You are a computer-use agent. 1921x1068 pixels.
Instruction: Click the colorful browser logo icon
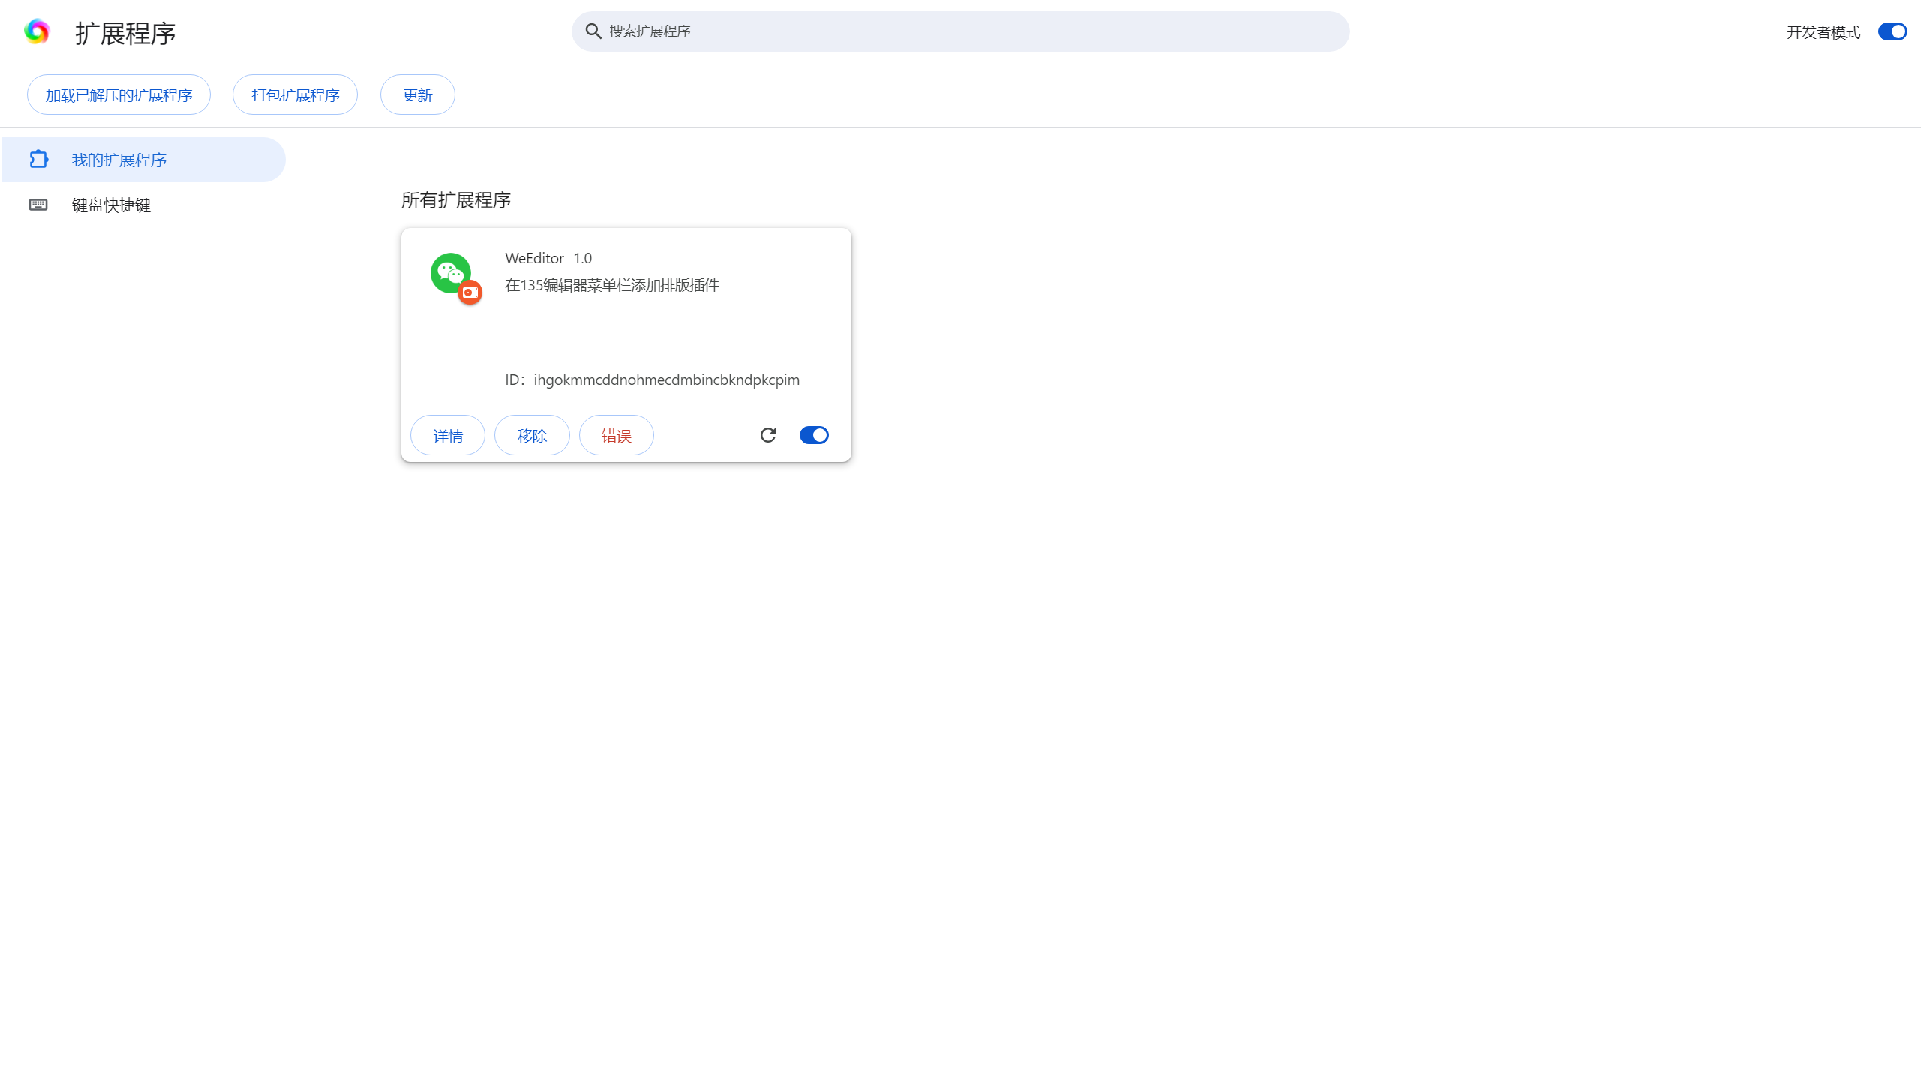(x=37, y=31)
